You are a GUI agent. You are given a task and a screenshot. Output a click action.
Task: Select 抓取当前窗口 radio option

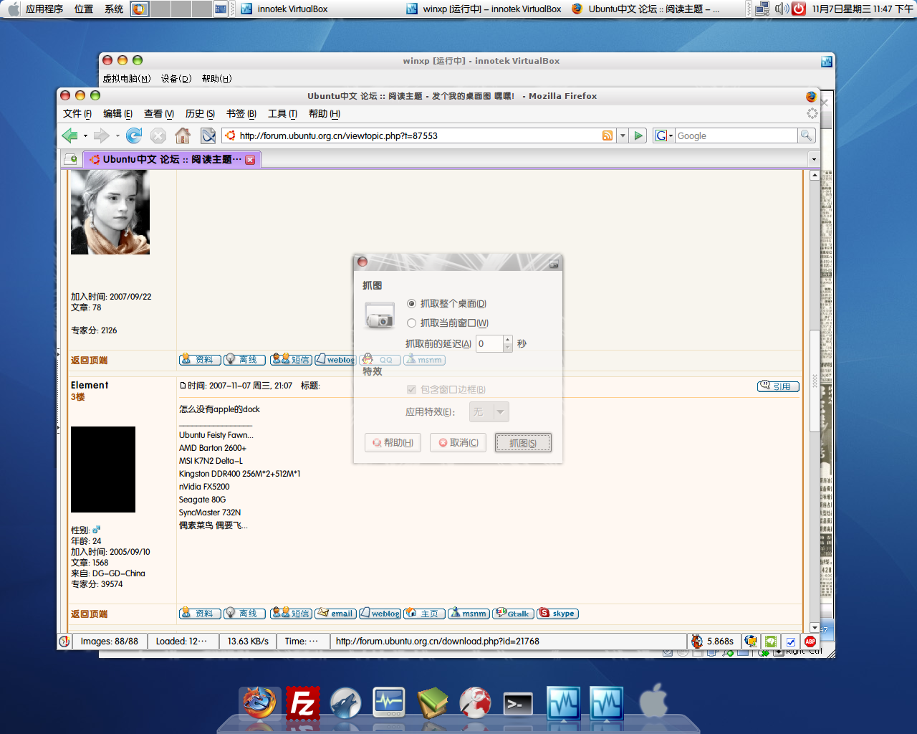pyautogui.click(x=411, y=323)
